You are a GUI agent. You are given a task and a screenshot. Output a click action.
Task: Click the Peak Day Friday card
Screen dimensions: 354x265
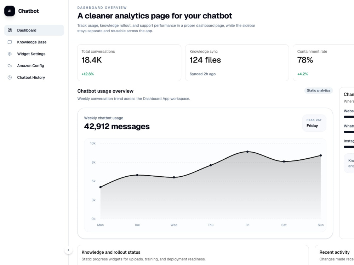click(x=314, y=123)
